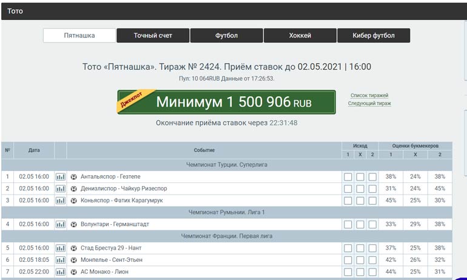Click soccer ball icon beside Стад Брестуа 29 - Нант
The width and height of the screenshot is (467, 280).
73,248
